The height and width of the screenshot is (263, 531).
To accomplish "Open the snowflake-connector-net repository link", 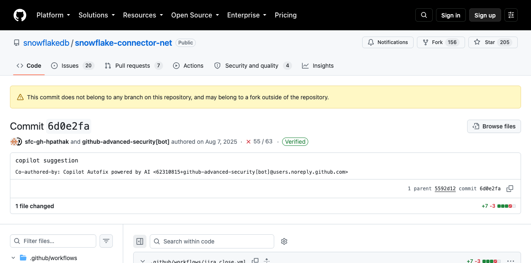I will click(x=124, y=43).
